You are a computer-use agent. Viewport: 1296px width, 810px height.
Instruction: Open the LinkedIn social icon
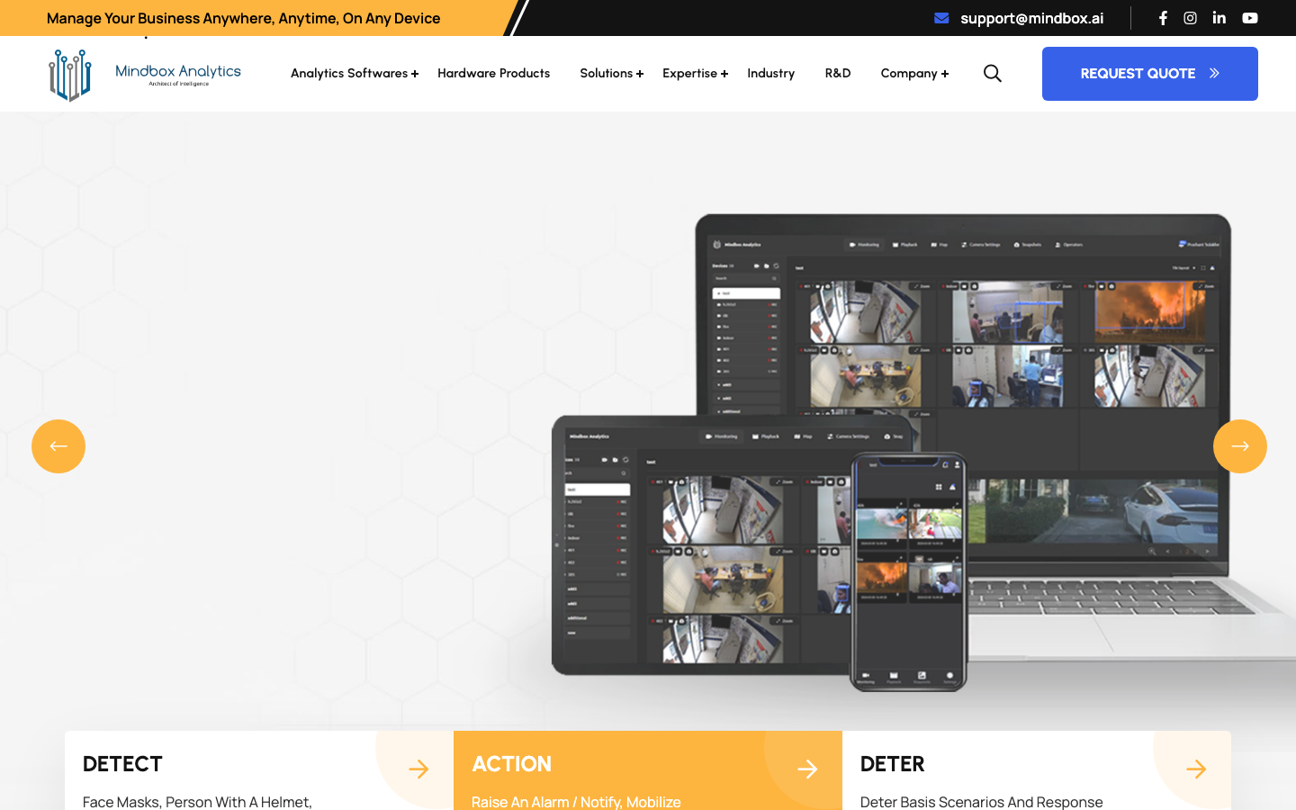(x=1219, y=18)
